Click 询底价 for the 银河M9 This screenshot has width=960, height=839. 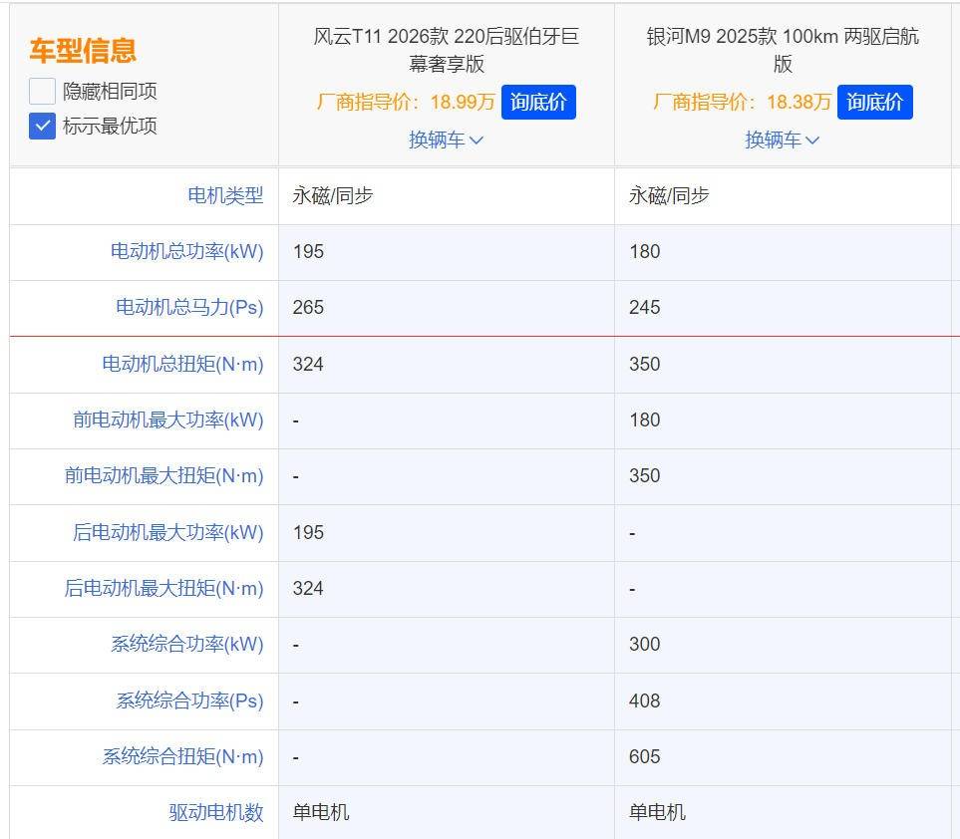tap(875, 102)
